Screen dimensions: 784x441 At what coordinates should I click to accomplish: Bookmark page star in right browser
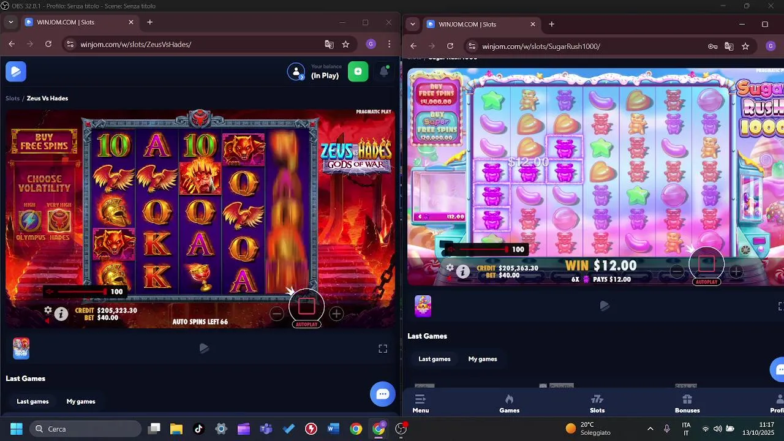click(745, 46)
